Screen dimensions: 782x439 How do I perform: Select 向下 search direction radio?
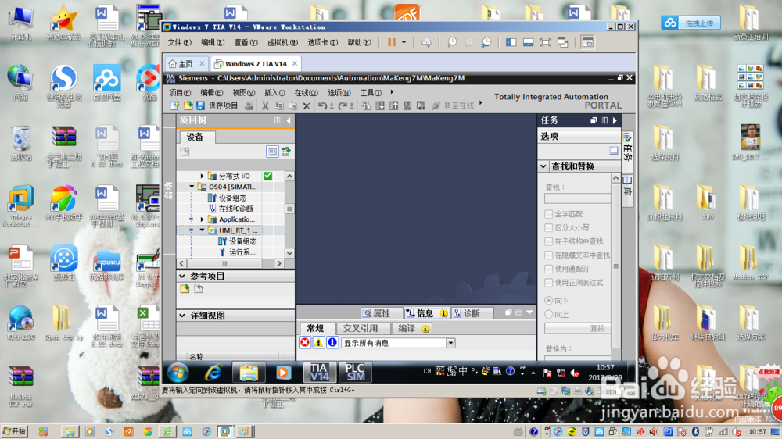coord(549,301)
